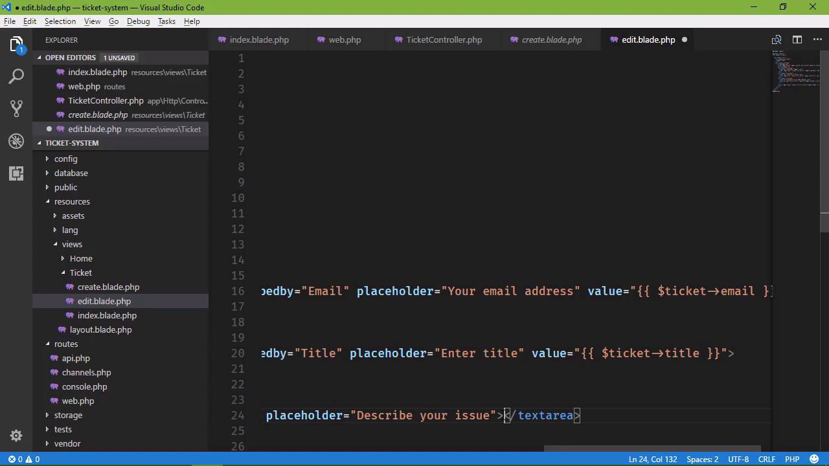
Task: Select the edit.blade.php editor tab
Action: (648, 39)
